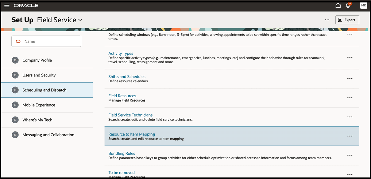This screenshot has width=371, height=179.
Task: Select Messaging and Collaboration functional area
Action: pyautogui.click(x=47, y=135)
